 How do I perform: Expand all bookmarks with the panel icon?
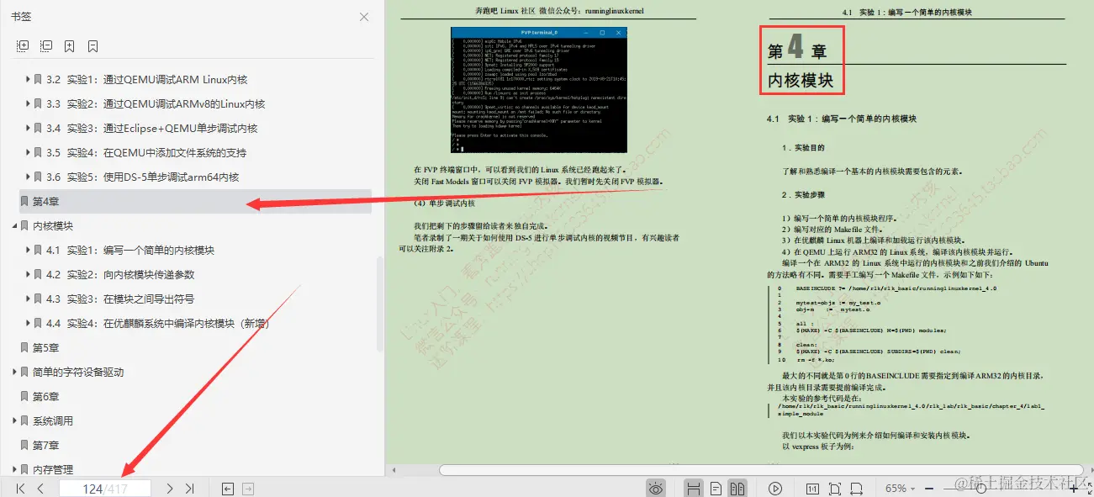pyautogui.click(x=23, y=46)
